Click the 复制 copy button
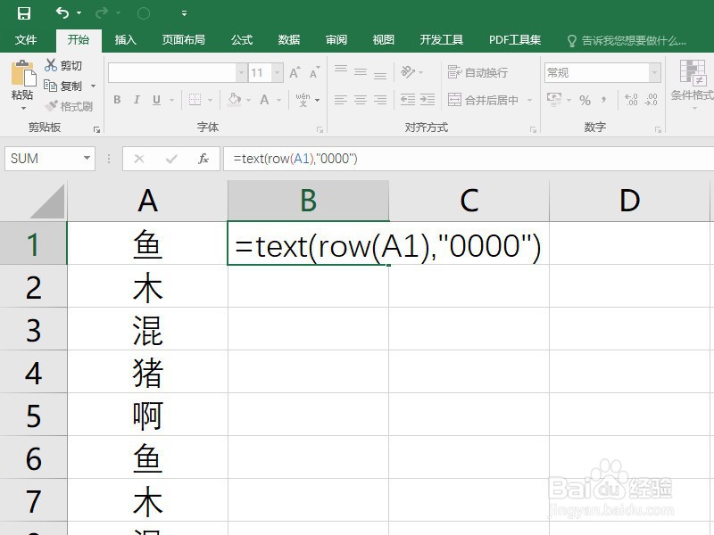This screenshot has height=535, width=714. click(x=63, y=86)
